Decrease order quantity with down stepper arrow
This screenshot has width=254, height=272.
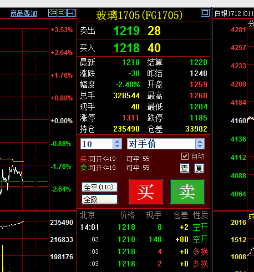click(x=118, y=146)
